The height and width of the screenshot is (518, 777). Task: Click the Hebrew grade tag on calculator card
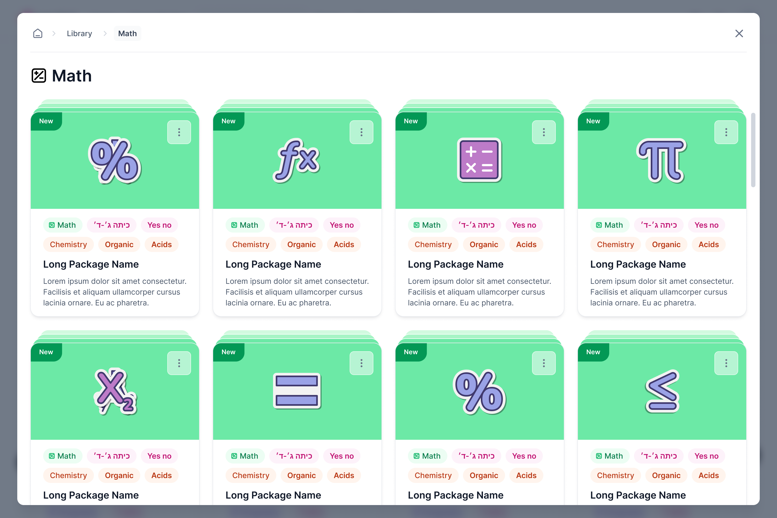click(x=476, y=225)
